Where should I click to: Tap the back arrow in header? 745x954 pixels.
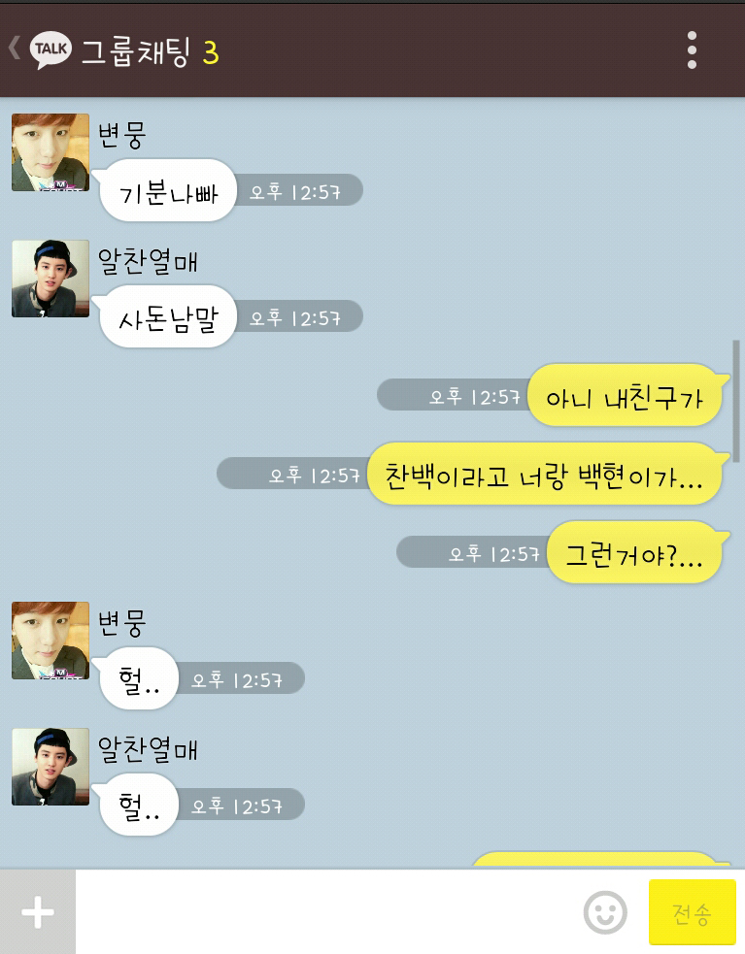click(x=14, y=48)
